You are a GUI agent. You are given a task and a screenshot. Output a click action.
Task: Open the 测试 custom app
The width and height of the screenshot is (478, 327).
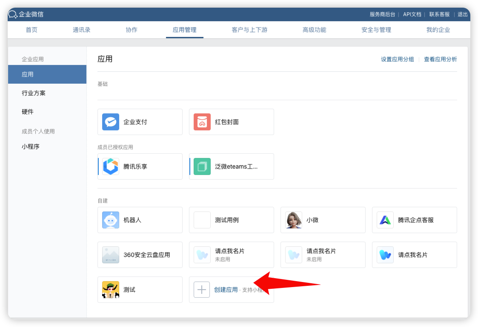point(140,290)
